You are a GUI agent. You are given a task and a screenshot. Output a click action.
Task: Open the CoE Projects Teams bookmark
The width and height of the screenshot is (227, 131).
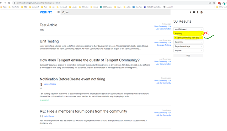[152, 7]
